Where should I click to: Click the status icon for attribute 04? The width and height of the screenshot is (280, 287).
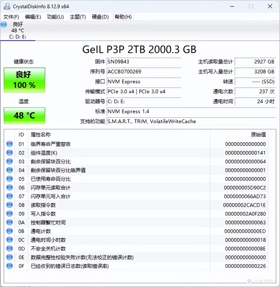click(x=10, y=170)
